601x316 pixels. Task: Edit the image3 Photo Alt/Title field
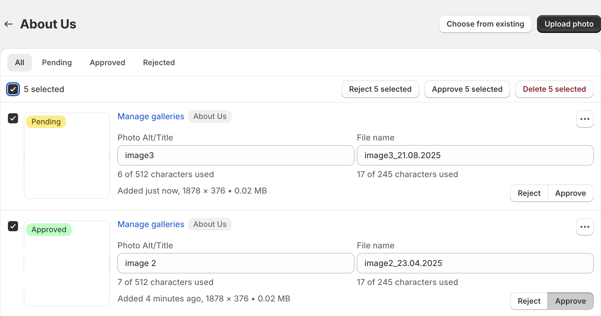pos(236,155)
